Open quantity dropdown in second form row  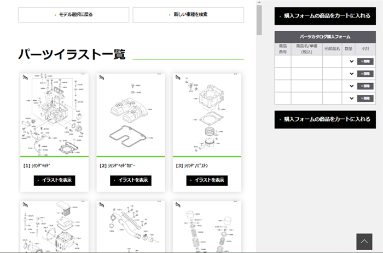coord(351,74)
